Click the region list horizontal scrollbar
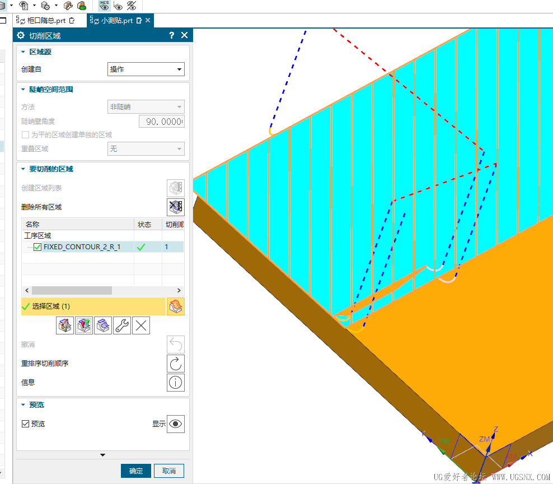The height and width of the screenshot is (484, 553). [72, 291]
